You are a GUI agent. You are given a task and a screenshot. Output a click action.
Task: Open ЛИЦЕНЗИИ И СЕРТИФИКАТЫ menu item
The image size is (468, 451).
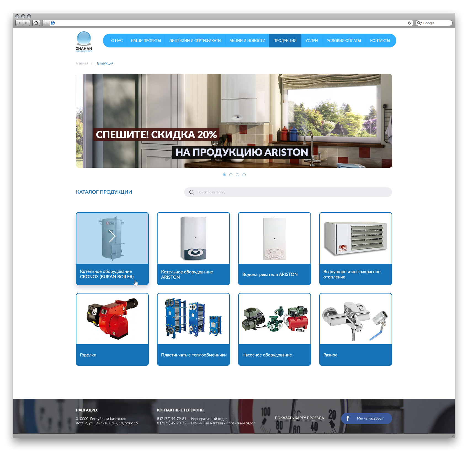pyautogui.click(x=195, y=41)
